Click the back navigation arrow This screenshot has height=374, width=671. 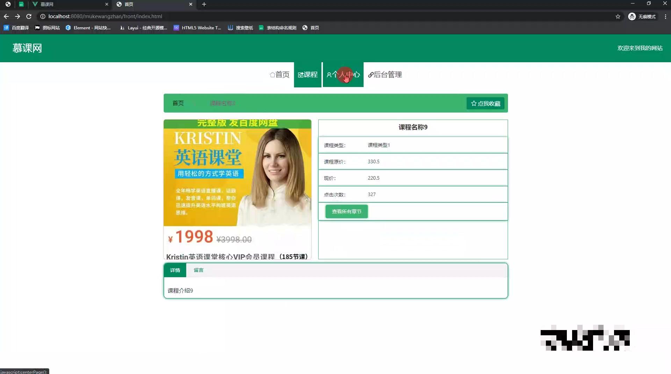6,16
